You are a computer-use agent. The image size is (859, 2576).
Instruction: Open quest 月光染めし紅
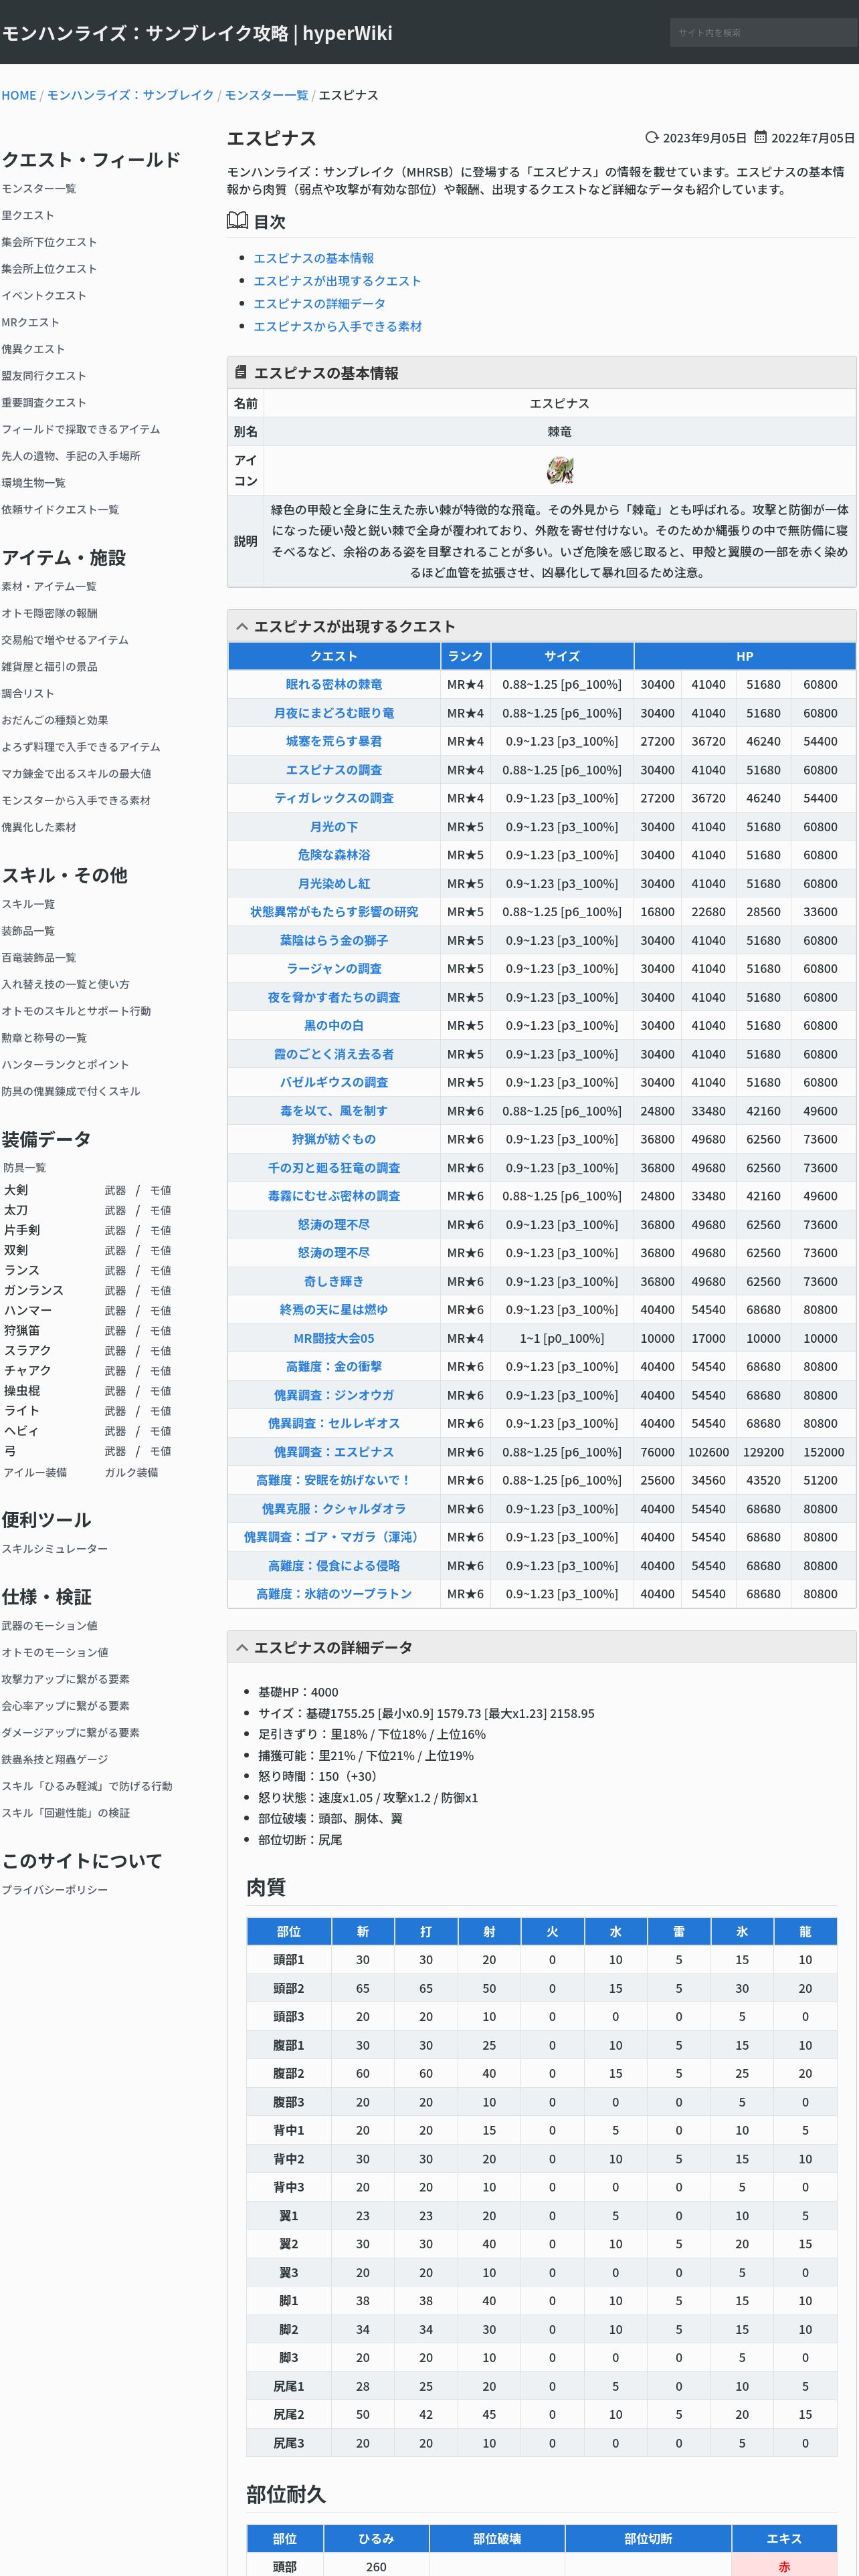pyautogui.click(x=334, y=884)
